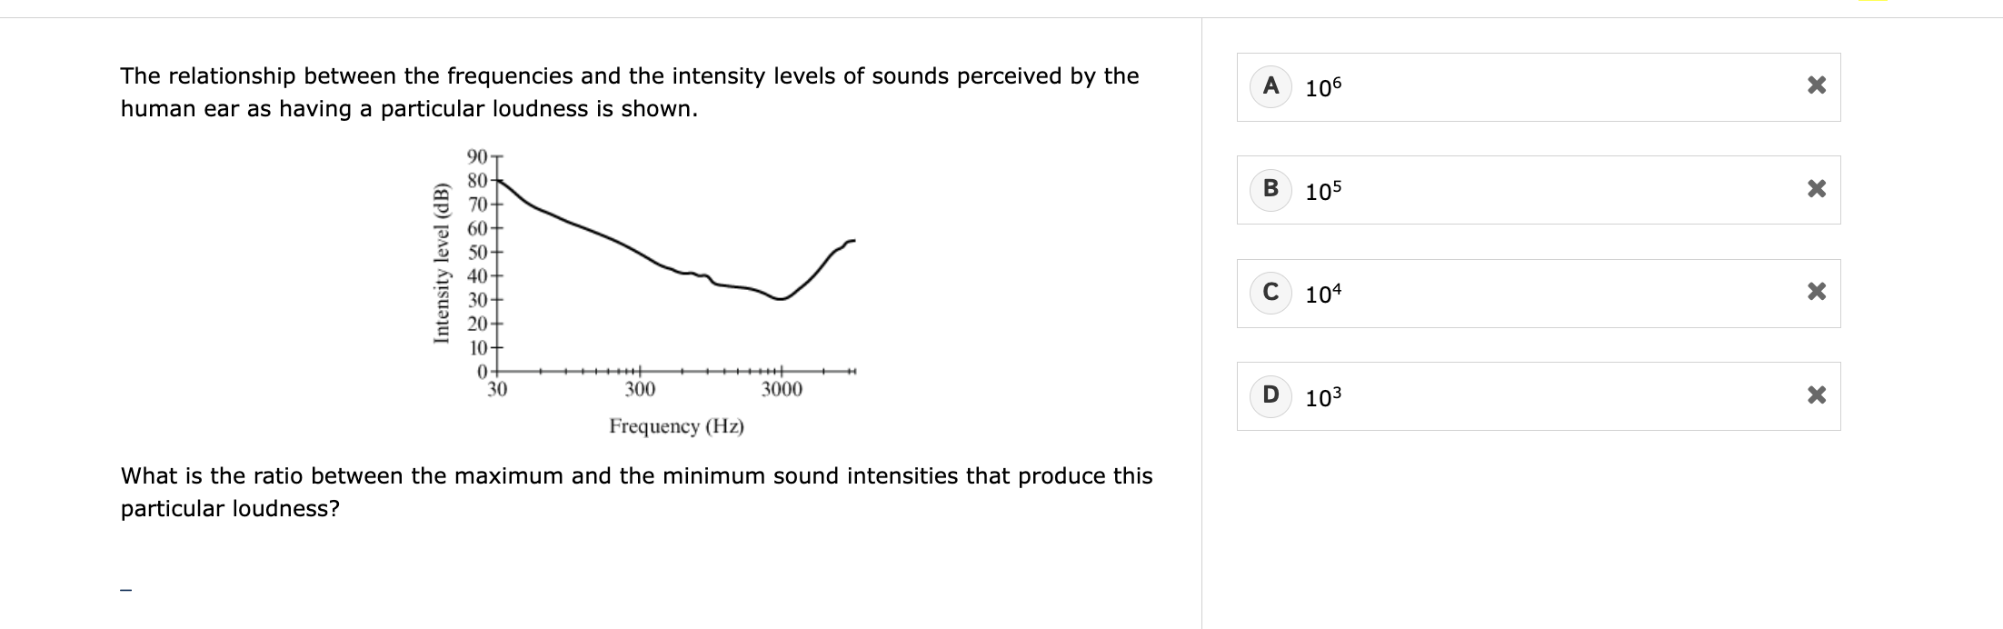Pick the letter C circle badge
Image resolution: width=2003 pixels, height=629 pixels.
click(x=1271, y=293)
